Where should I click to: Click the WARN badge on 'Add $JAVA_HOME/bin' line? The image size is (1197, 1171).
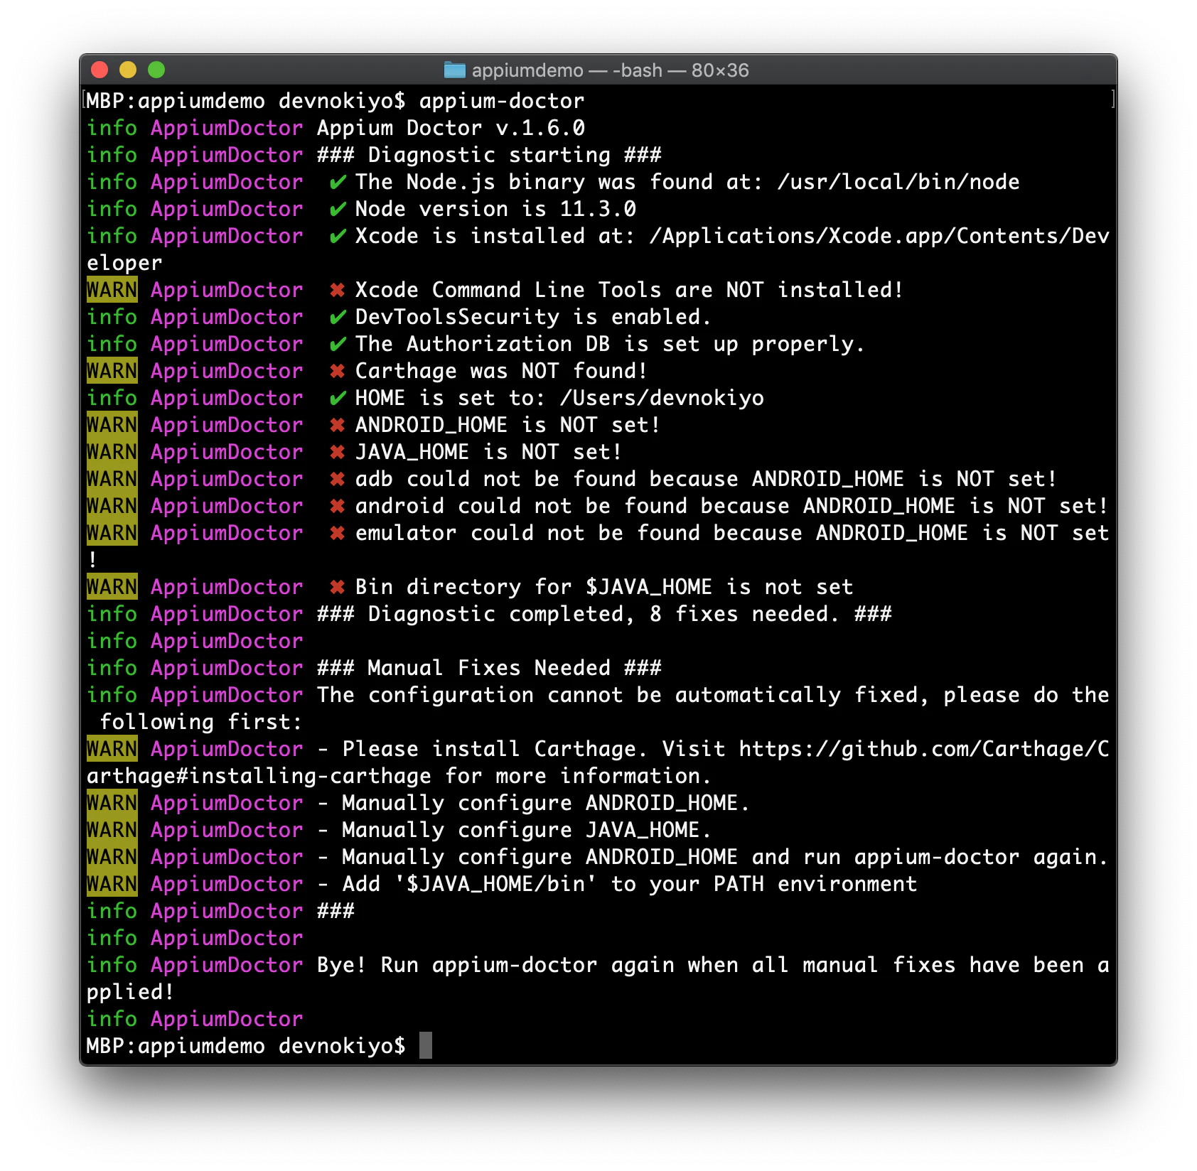pos(112,884)
